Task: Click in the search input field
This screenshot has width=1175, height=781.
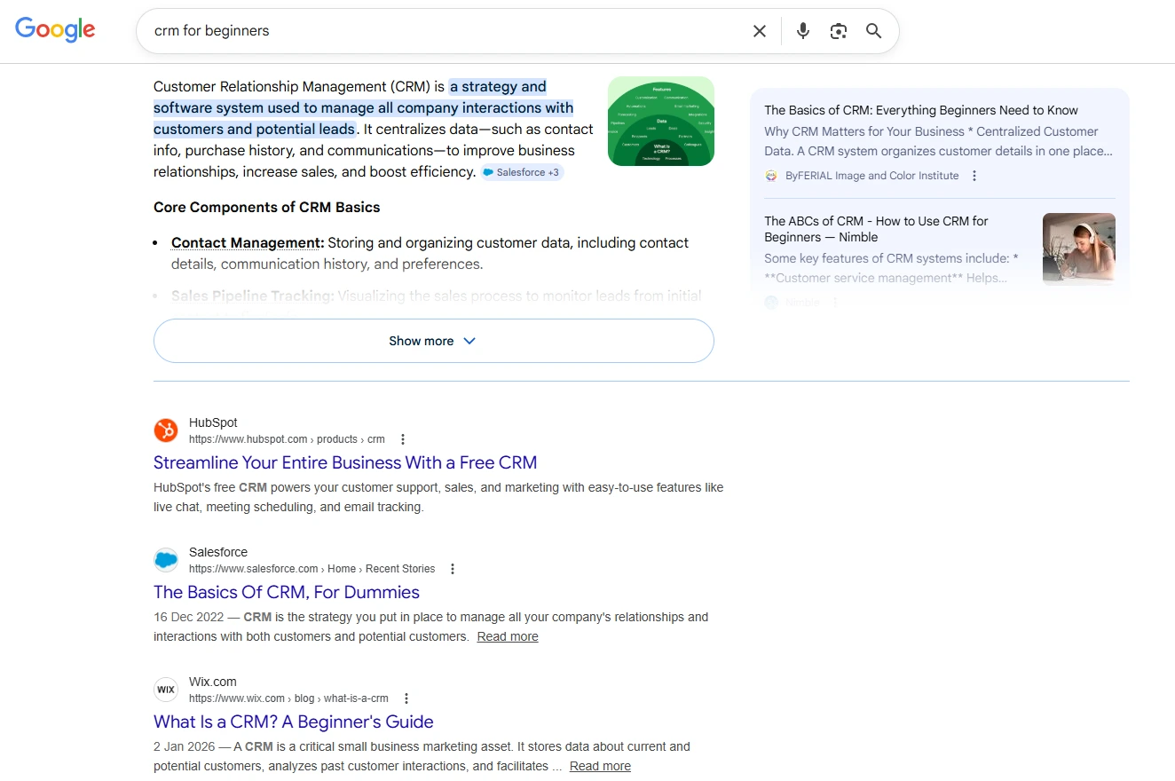Action: point(444,31)
